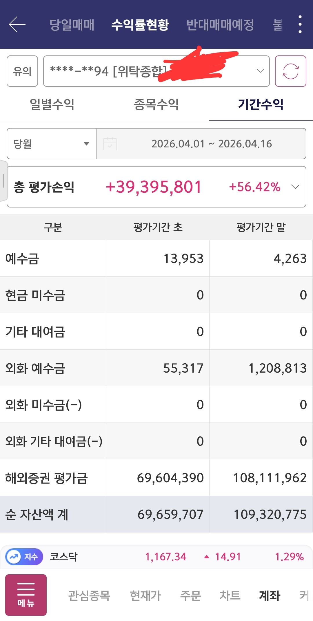Screen dimensions: 313x621
Task: Tap the 지수 index chart icon
Action: click(x=24, y=557)
